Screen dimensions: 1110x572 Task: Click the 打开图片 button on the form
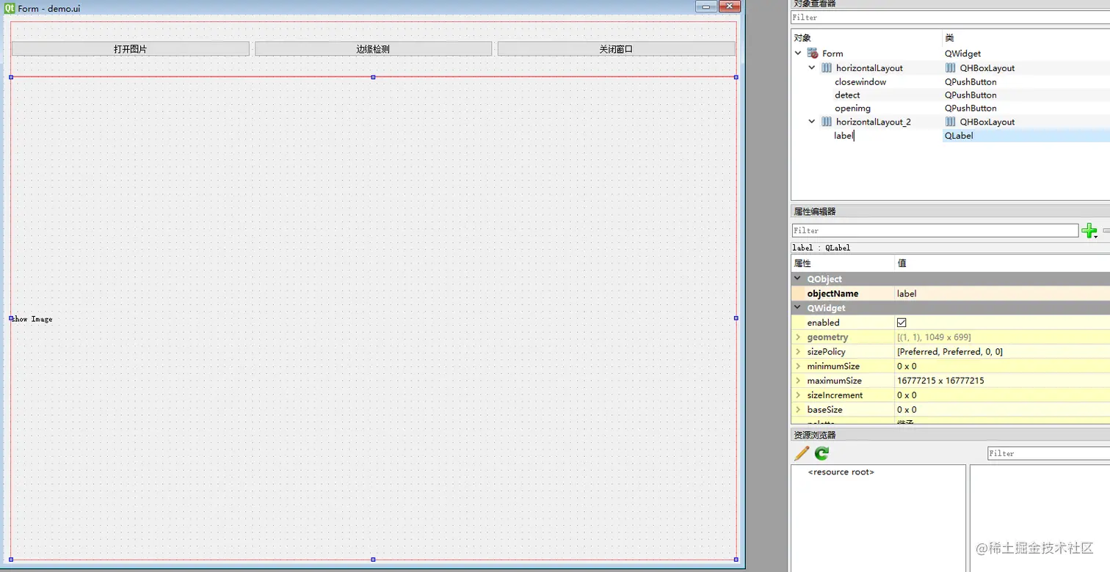tap(131, 49)
